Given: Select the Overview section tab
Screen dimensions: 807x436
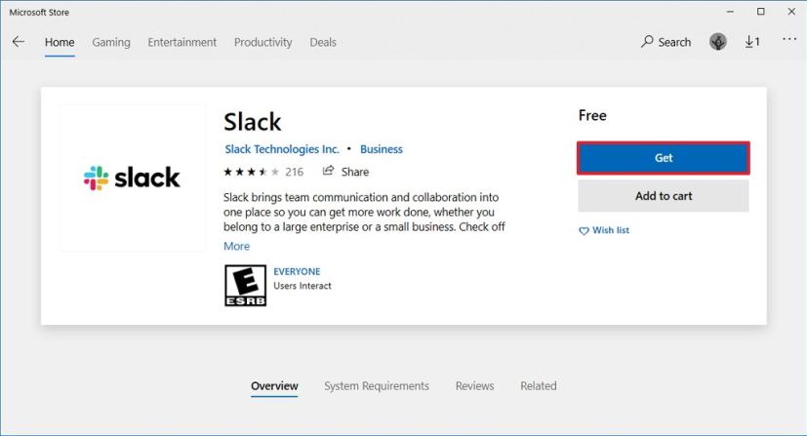Looking at the screenshot, I should (274, 385).
